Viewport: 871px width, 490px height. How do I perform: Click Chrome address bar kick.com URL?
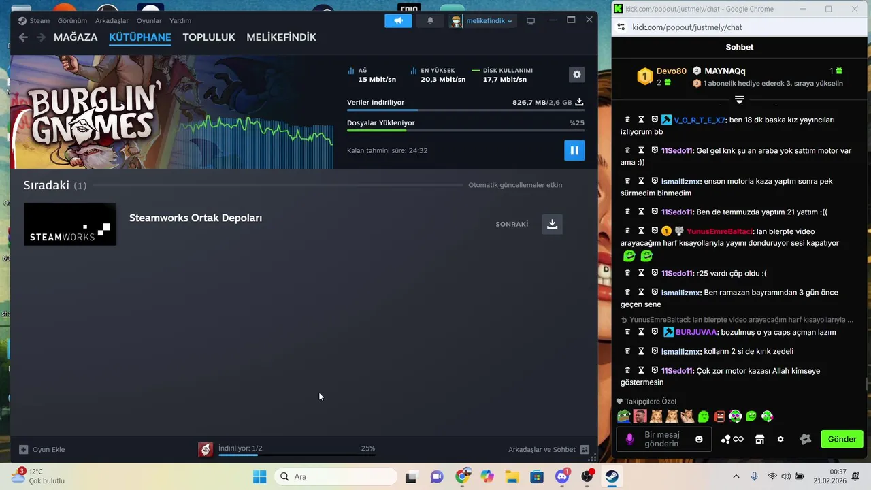click(x=687, y=27)
